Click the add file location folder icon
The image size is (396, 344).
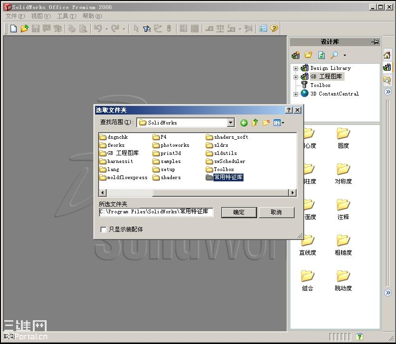[308, 55]
